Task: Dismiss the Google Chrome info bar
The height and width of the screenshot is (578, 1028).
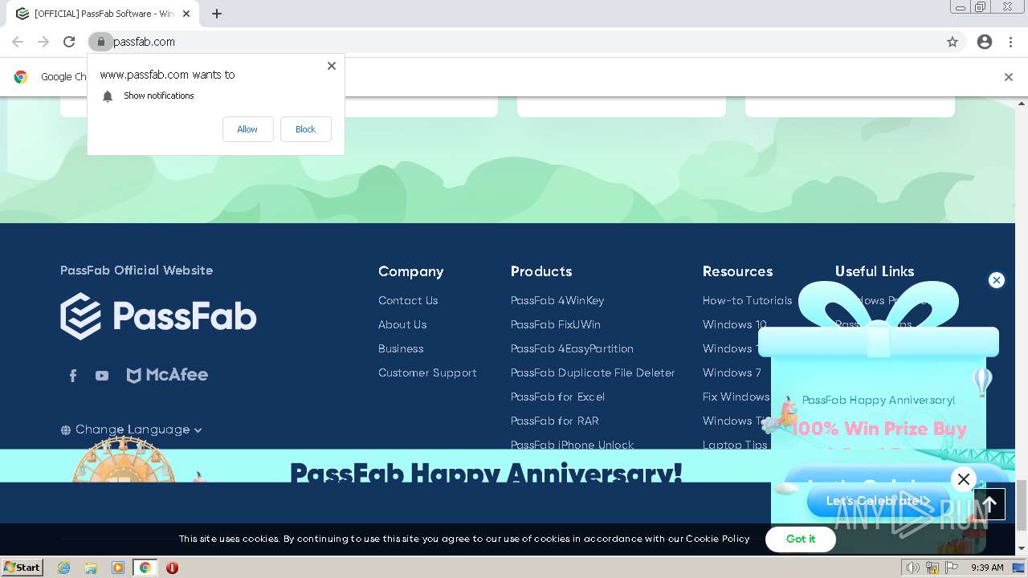Action: (x=1008, y=77)
